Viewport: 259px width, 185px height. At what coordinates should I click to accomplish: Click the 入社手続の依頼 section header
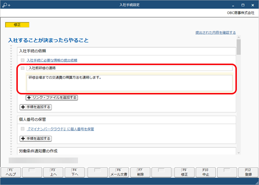point(127,51)
